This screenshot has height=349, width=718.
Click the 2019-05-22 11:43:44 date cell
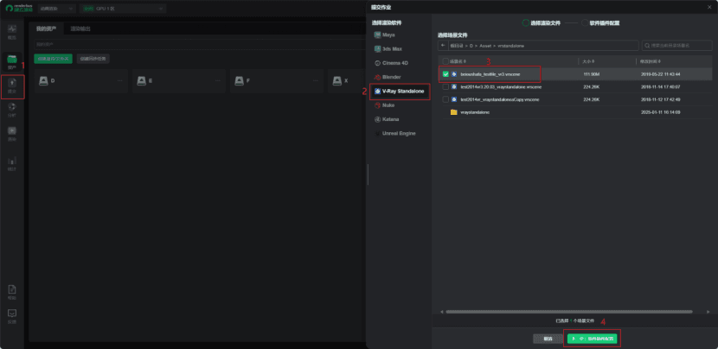(x=660, y=74)
